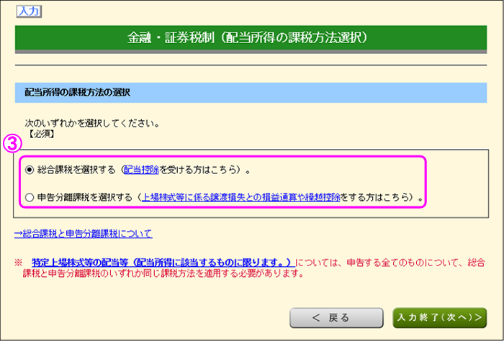The image size is (504, 341).
Task: Select 総合課税を選択する radio button
Action: [x=30, y=170]
